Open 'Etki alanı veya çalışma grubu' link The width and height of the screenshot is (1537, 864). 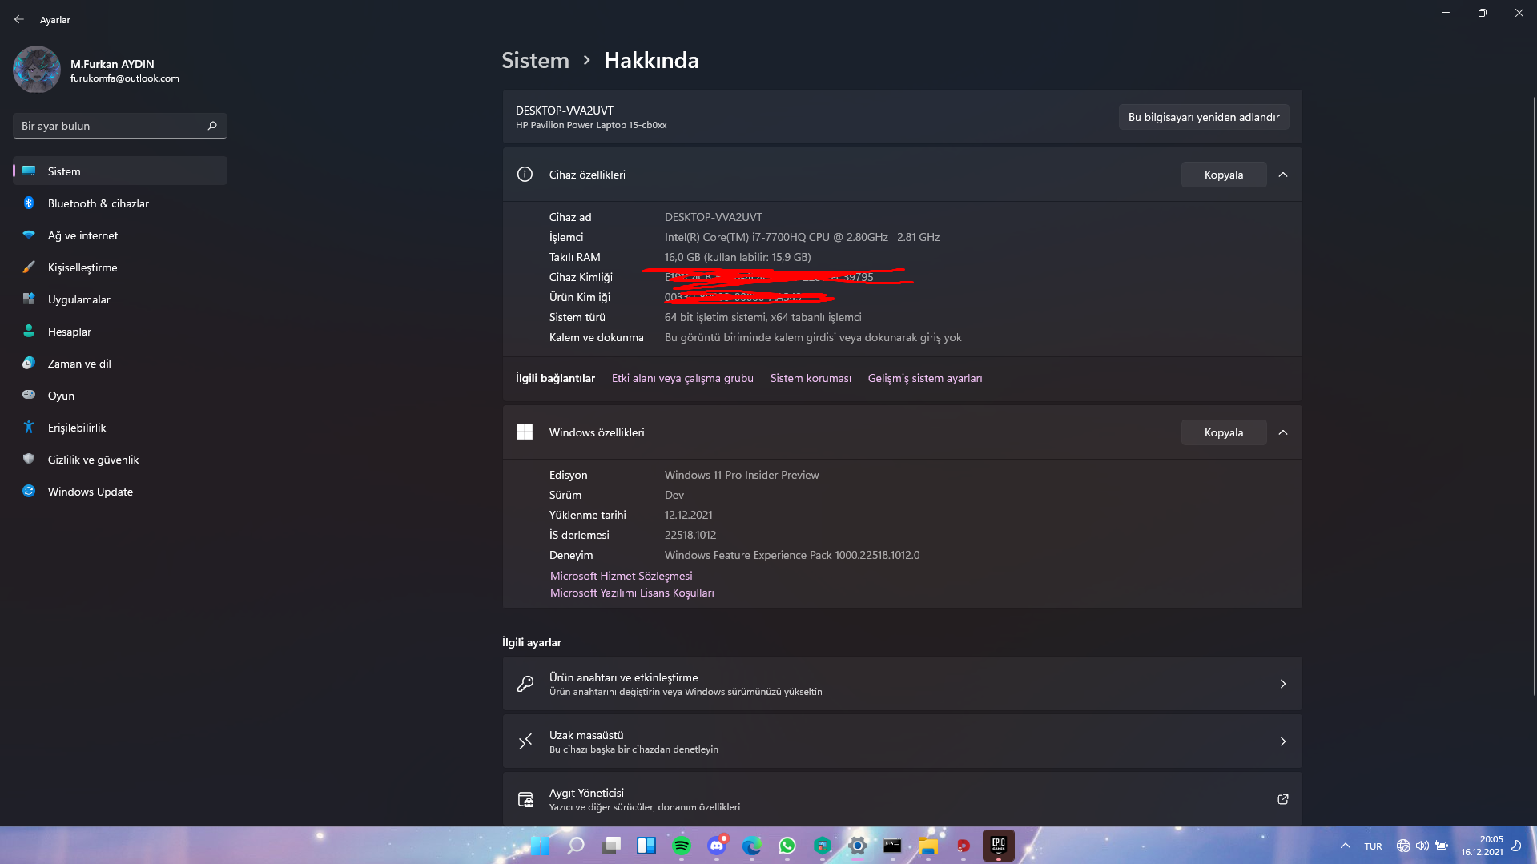click(682, 378)
